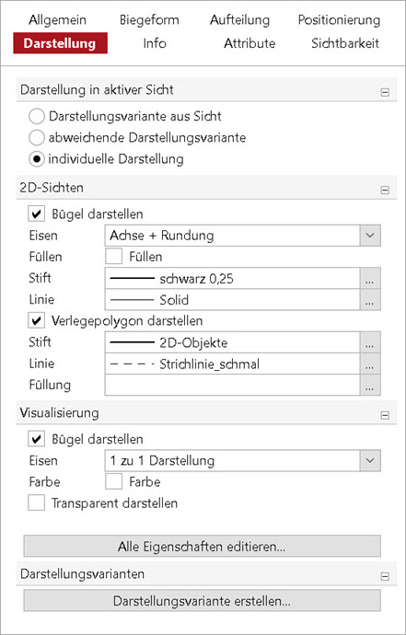Open the Füllung ellipsis button
Image resolution: width=406 pixels, height=635 pixels.
click(x=370, y=385)
